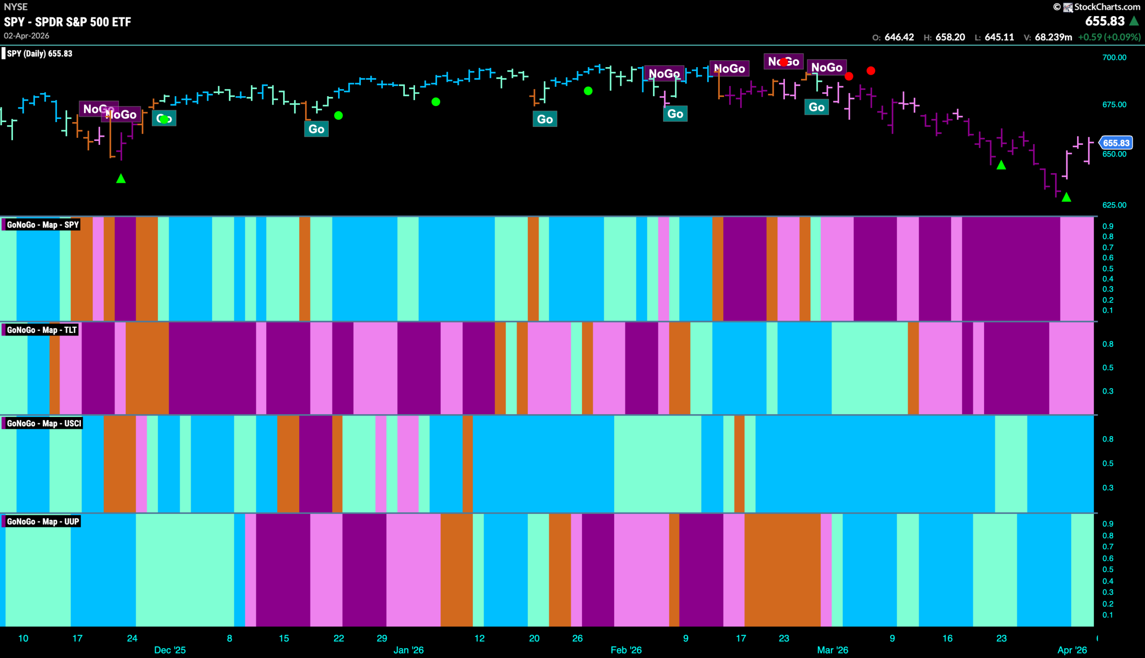Screen dimensions: 1145x658
Task: Click the SPY - SPDR S&P 500 ETF title
Action: tap(68, 21)
